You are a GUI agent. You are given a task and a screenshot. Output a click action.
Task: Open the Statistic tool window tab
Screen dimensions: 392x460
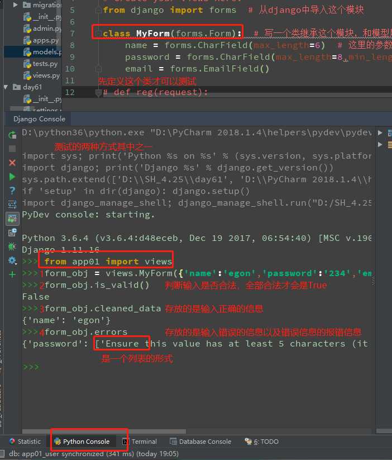coord(25,442)
